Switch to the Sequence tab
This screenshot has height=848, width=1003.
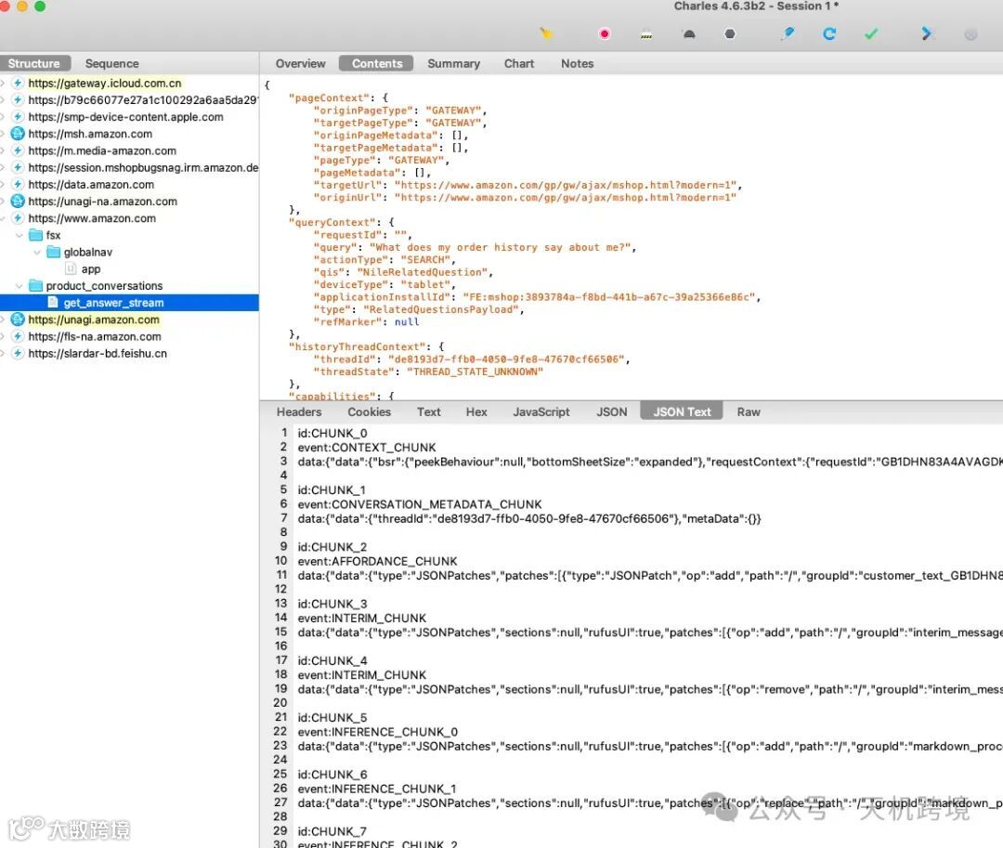coord(111,63)
